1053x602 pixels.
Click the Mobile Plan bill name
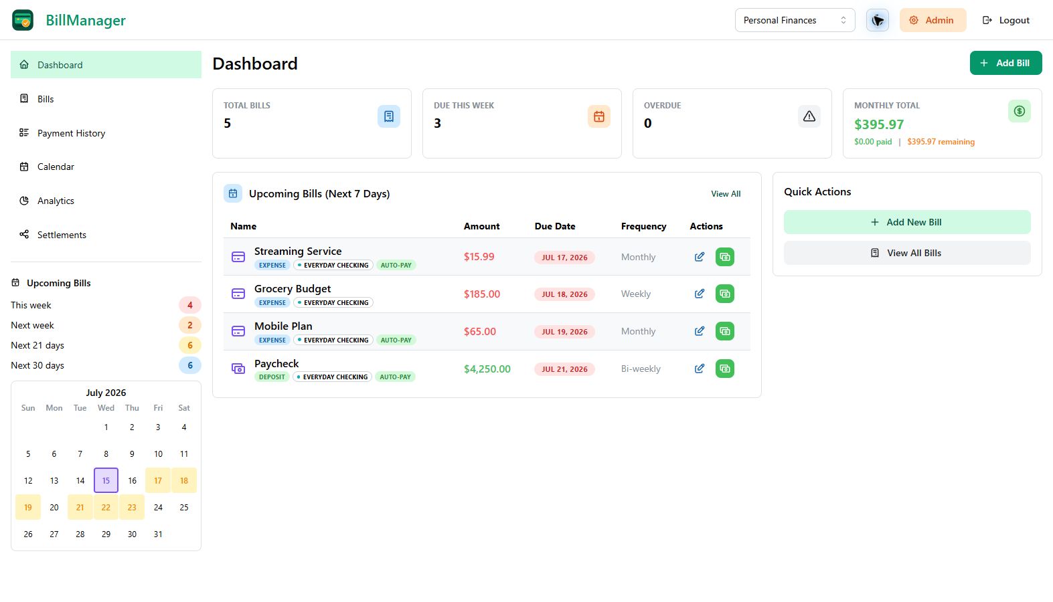283,326
